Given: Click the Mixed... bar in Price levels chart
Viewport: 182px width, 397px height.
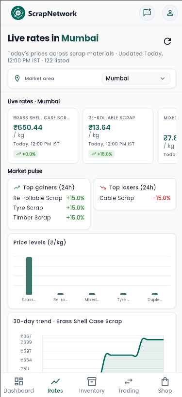Looking at the screenshot, I should [92, 294].
